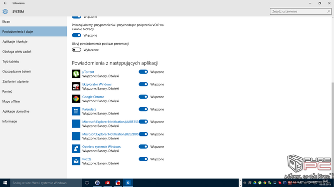Open Eksplorator Windows notification link
Image resolution: width=334 pixels, height=187 pixels.
97,84
